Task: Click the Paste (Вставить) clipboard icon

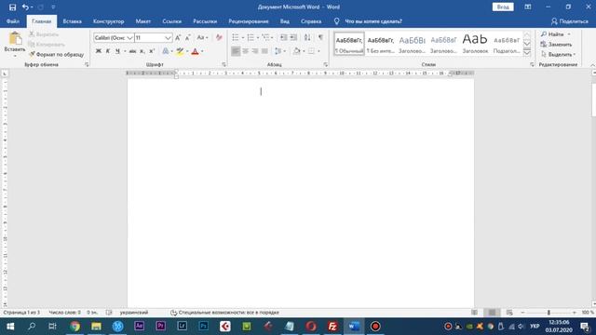Action: pyautogui.click(x=15, y=39)
